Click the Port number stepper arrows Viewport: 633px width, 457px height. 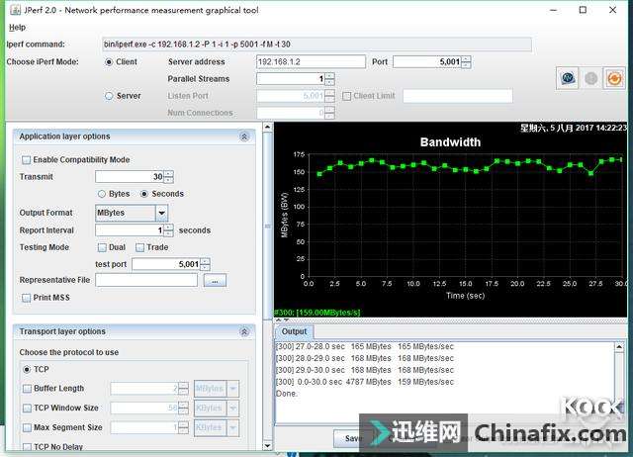pos(466,61)
